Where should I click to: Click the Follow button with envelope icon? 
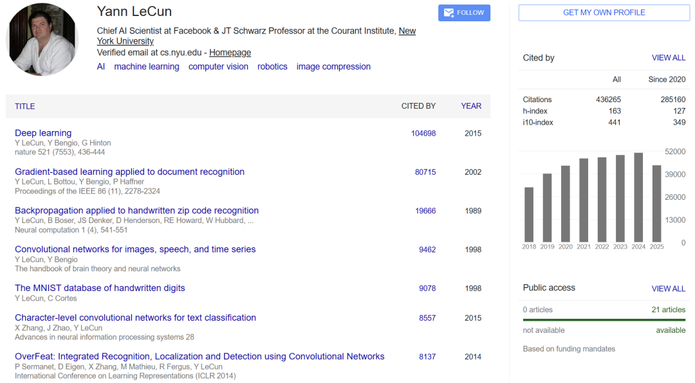pyautogui.click(x=464, y=13)
